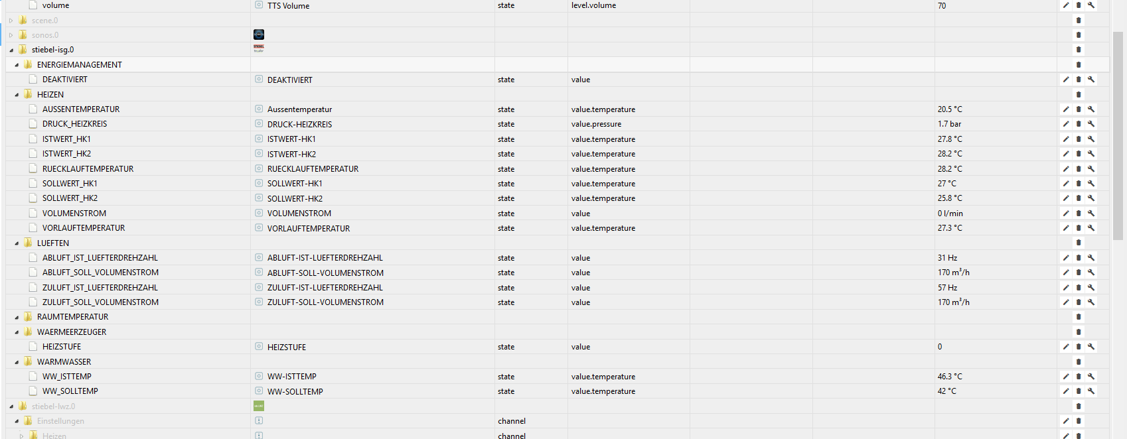The width and height of the screenshot is (1127, 439).
Task: Open wrench settings for ABLUFT_SOLL_VOLUMENSTROM
Action: pyautogui.click(x=1091, y=273)
